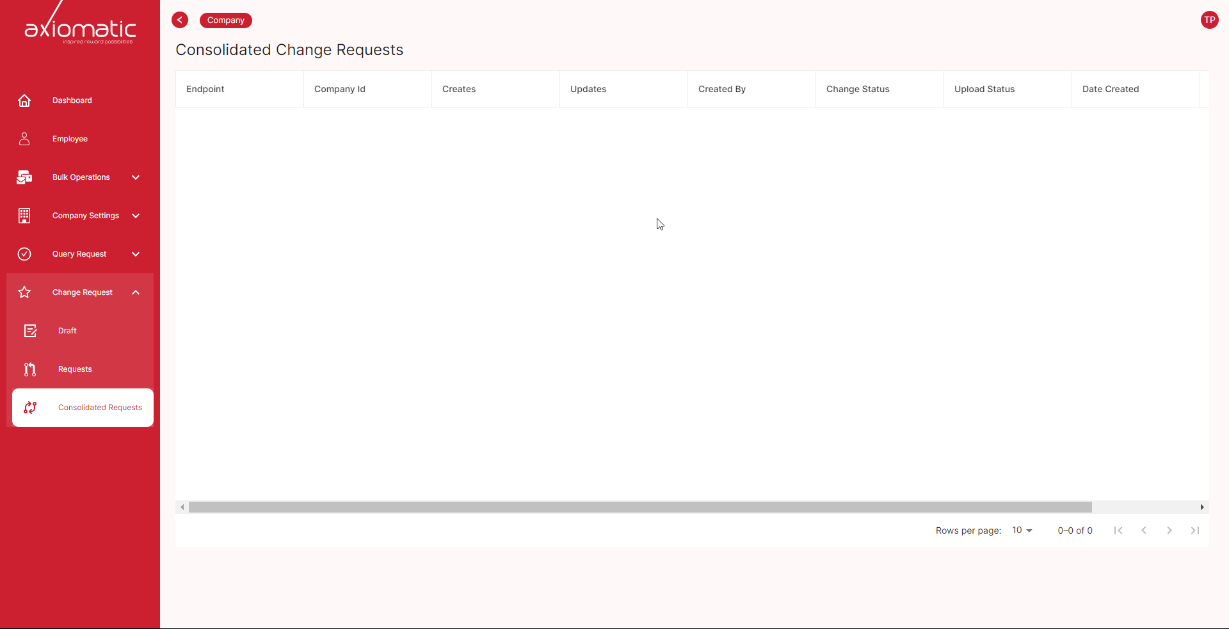Click the Company breadcrumb chip
Image resolution: width=1229 pixels, height=629 pixels.
tap(225, 20)
